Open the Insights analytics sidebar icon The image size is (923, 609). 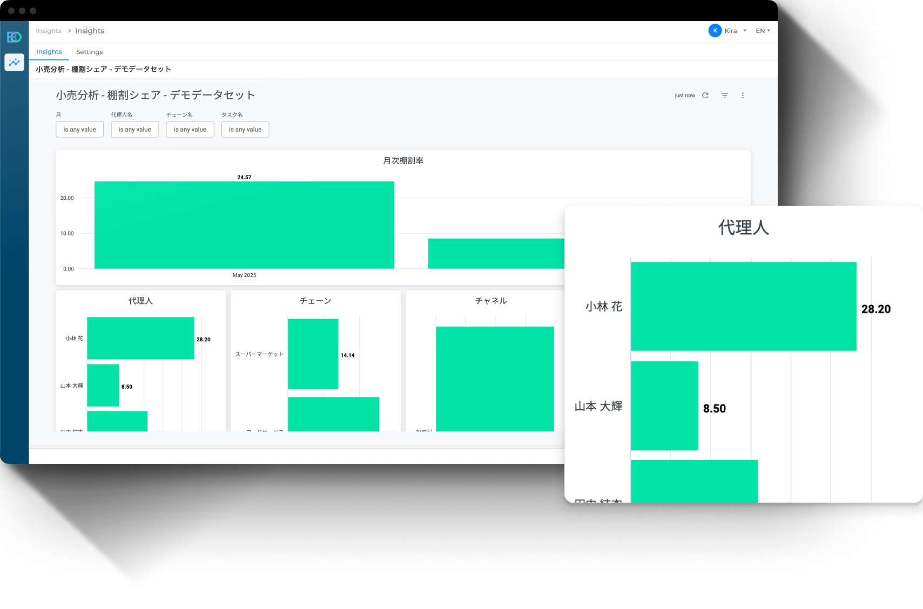point(15,63)
